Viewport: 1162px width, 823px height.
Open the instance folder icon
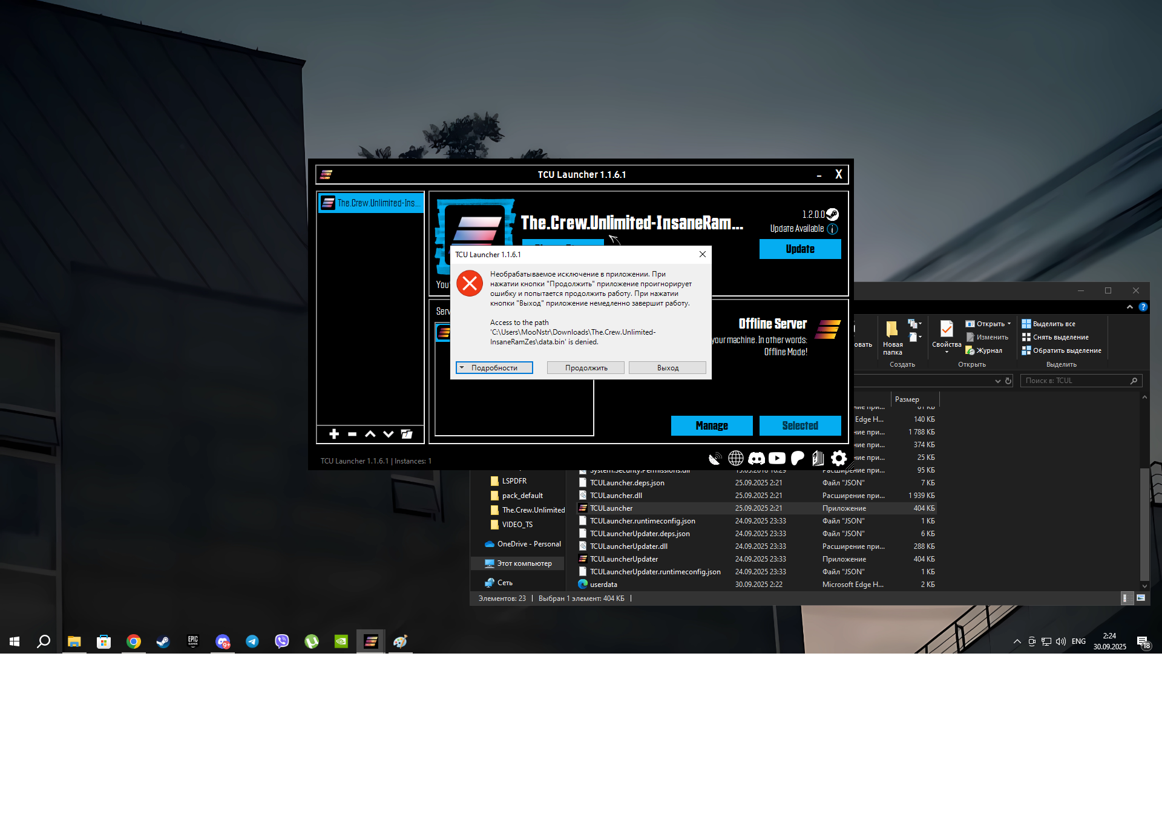407,434
